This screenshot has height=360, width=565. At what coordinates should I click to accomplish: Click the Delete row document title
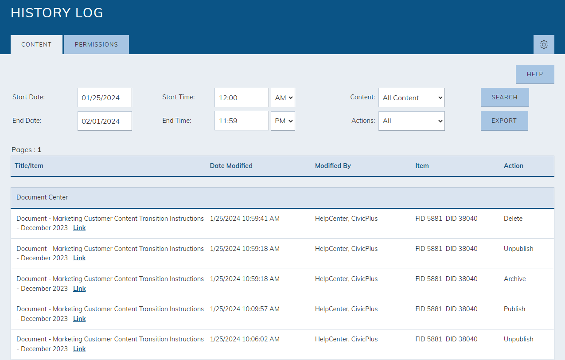pos(110,223)
